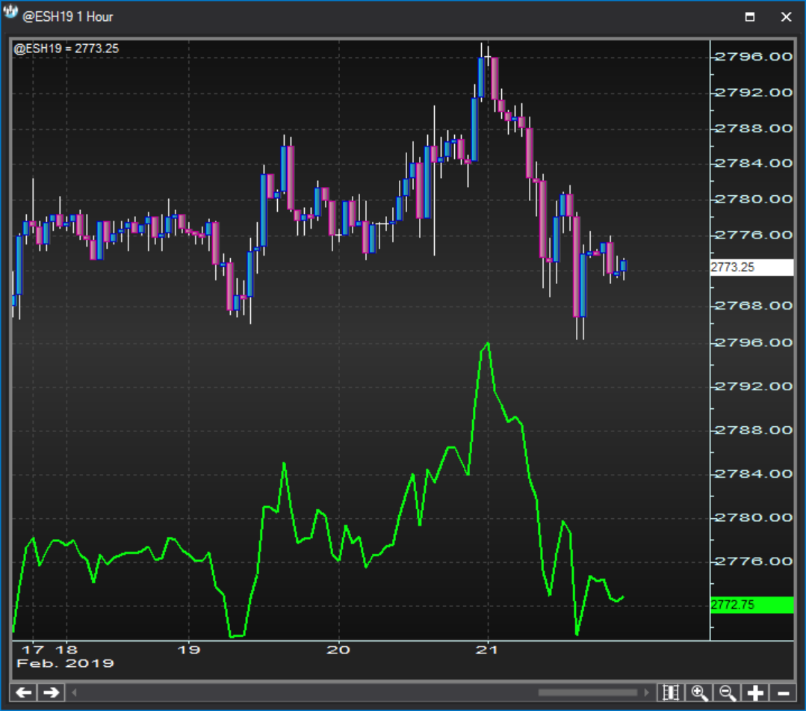806x711 pixels.
Task: Click the left arrow button in bottom toolbar
Action: [24, 692]
